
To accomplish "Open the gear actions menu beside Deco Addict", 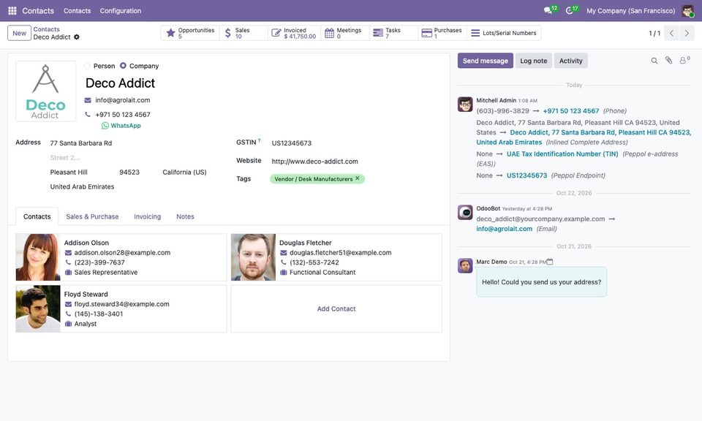I will (77, 37).
